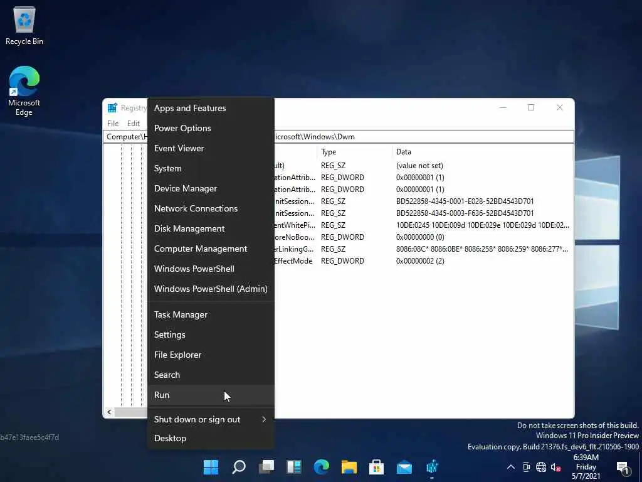Minimize the Registry Editor window
The width and height of the screenshot is (642, 482).
[503, 107]
